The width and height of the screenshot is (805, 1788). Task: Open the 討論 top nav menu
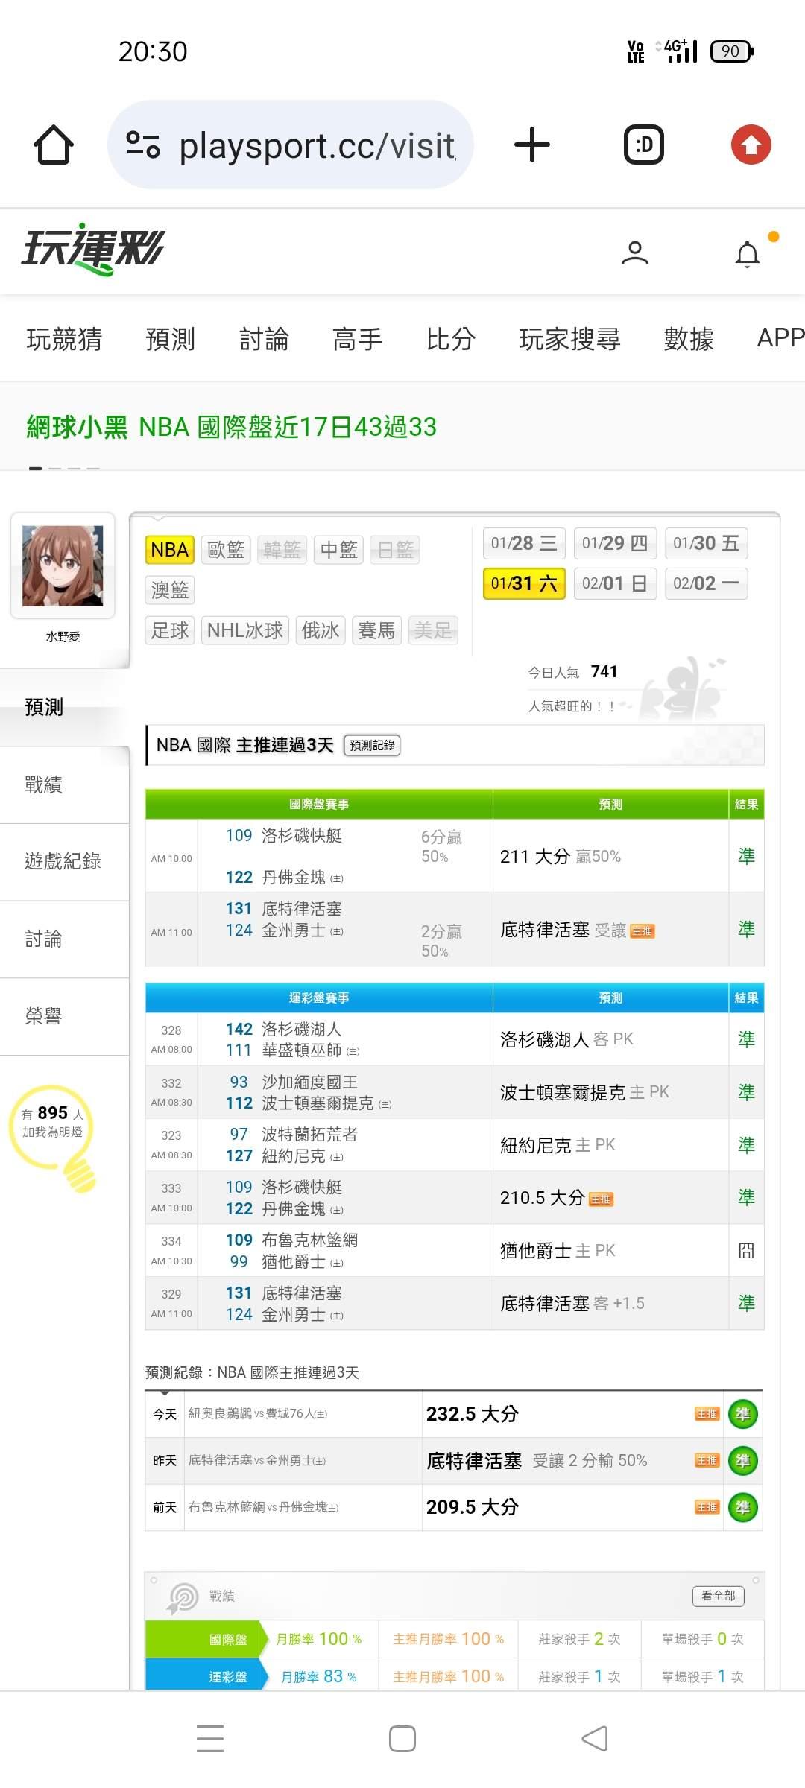[264, 339]
